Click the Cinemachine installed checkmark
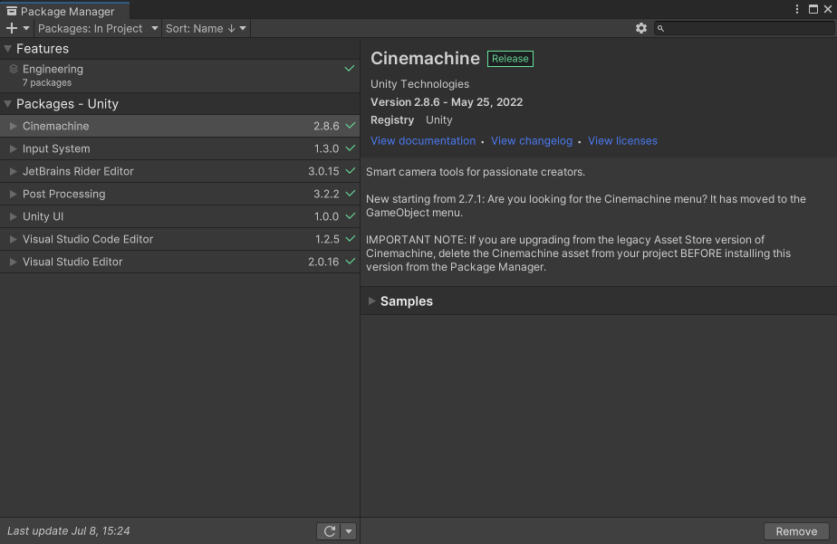 coord(351,126)
